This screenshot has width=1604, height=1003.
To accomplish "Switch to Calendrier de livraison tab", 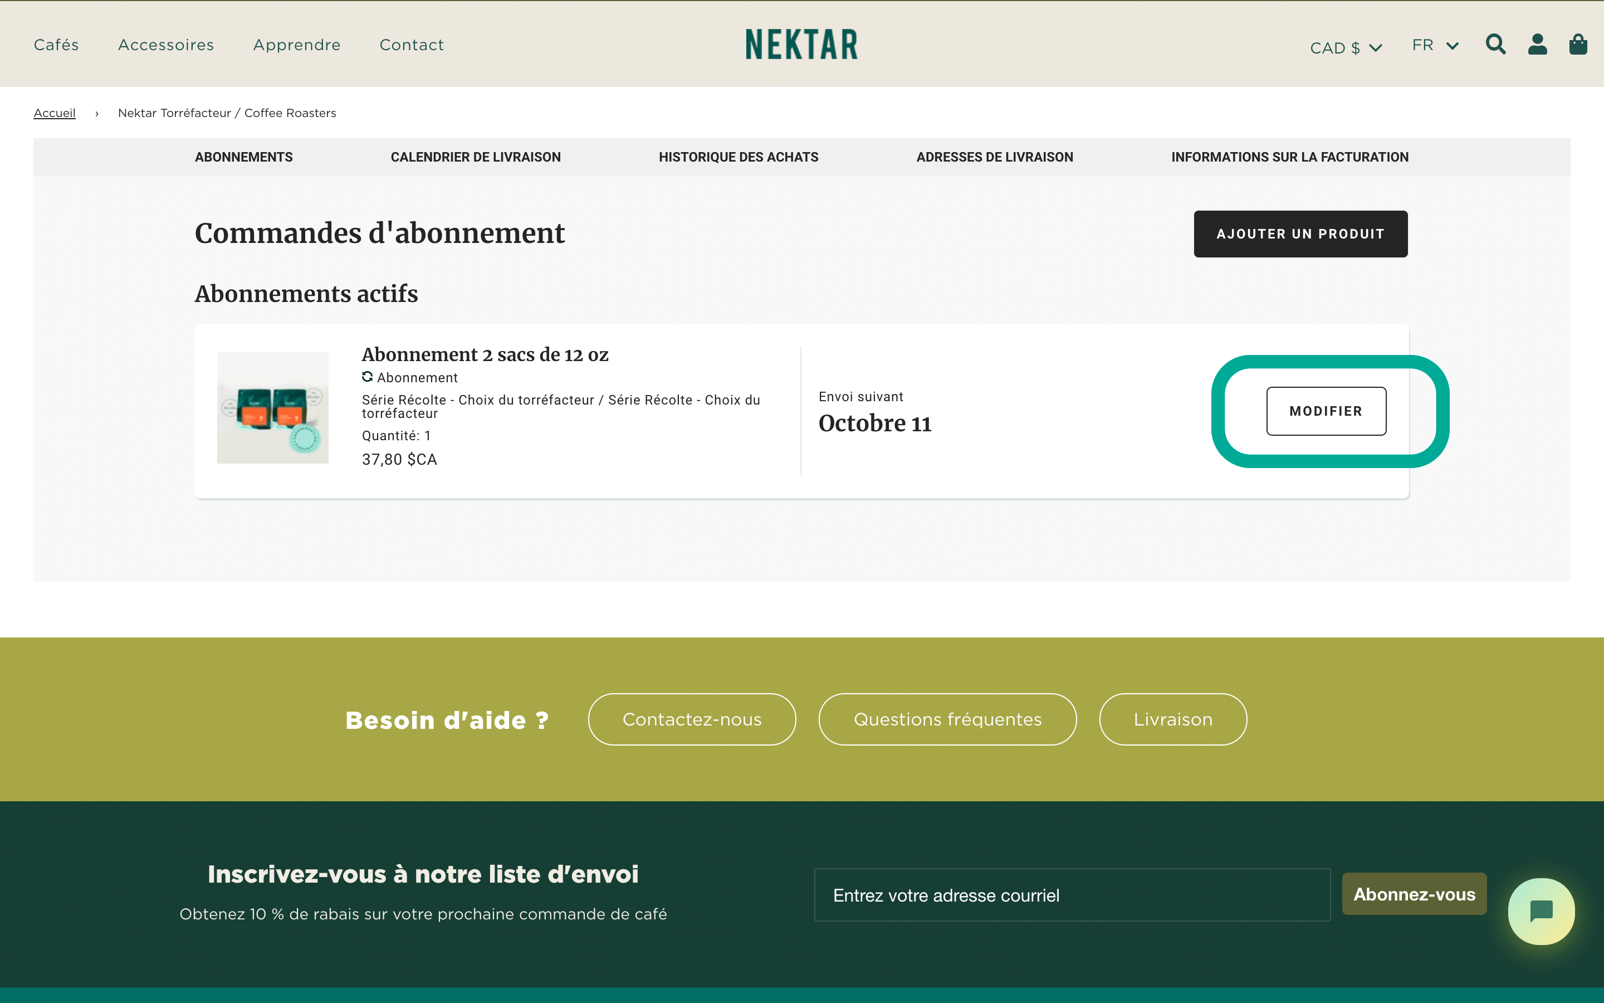I will (475, 157).
